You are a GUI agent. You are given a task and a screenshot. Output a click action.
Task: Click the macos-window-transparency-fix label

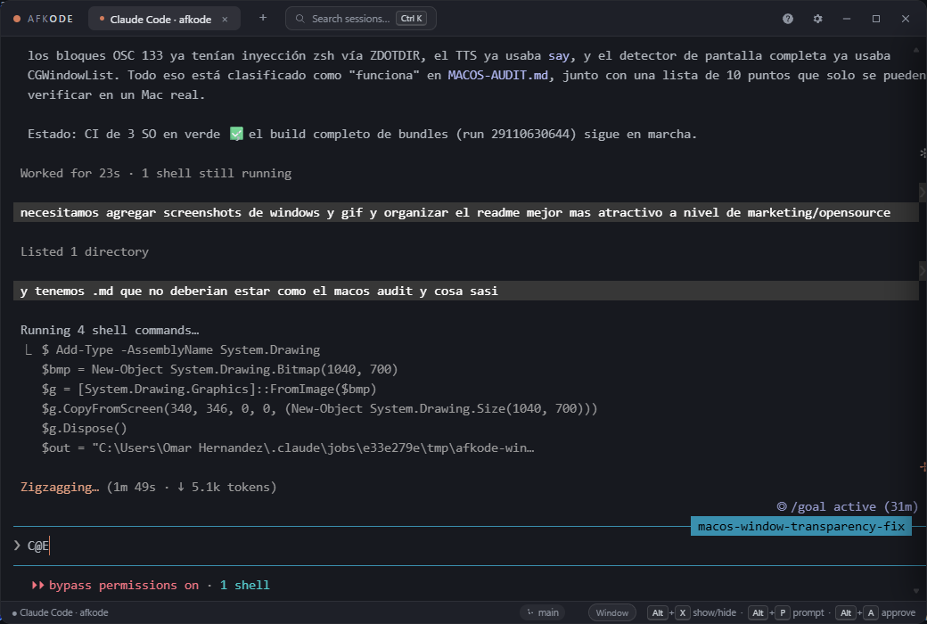pyautogui.click(x=801, y=527)
